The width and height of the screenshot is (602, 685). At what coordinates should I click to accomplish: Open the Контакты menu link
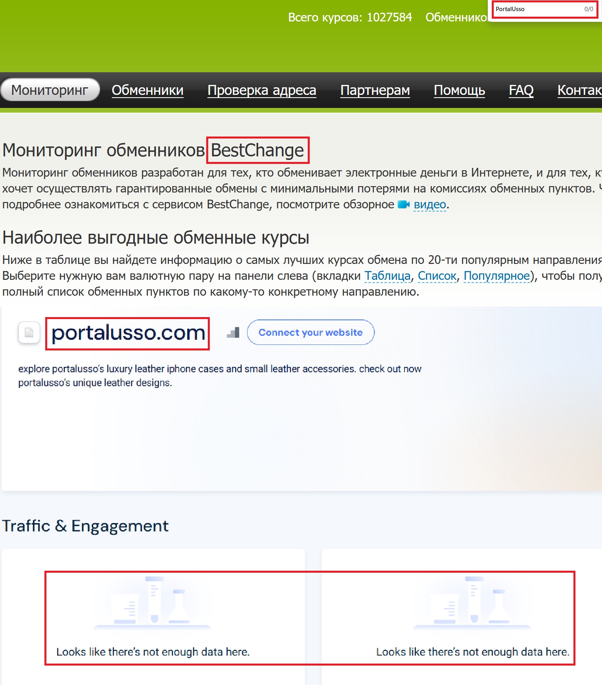pyautogui.click(x=579, y=90)
